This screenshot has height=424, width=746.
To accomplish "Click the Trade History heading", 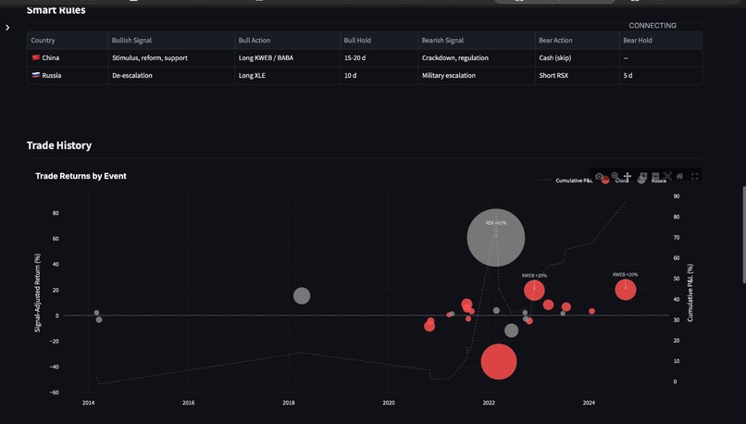I will pos(59,145).
